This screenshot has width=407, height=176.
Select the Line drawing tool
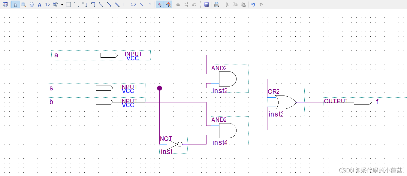[x=141, y=5]
